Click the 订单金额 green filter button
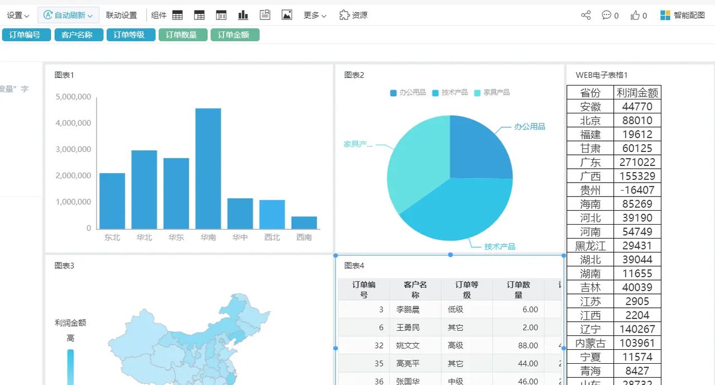Image resolution: width=715 pixels, height=385 pixels. click(235, 34)
